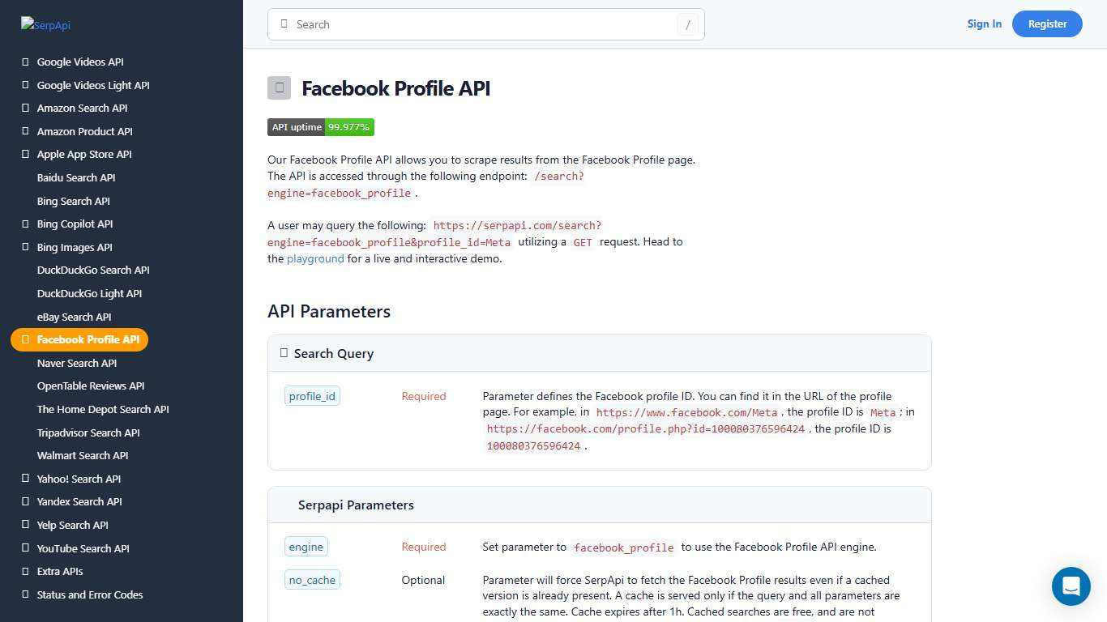
Task: Click the icon next to Facebook Profile API
Action: pos(25,339)
